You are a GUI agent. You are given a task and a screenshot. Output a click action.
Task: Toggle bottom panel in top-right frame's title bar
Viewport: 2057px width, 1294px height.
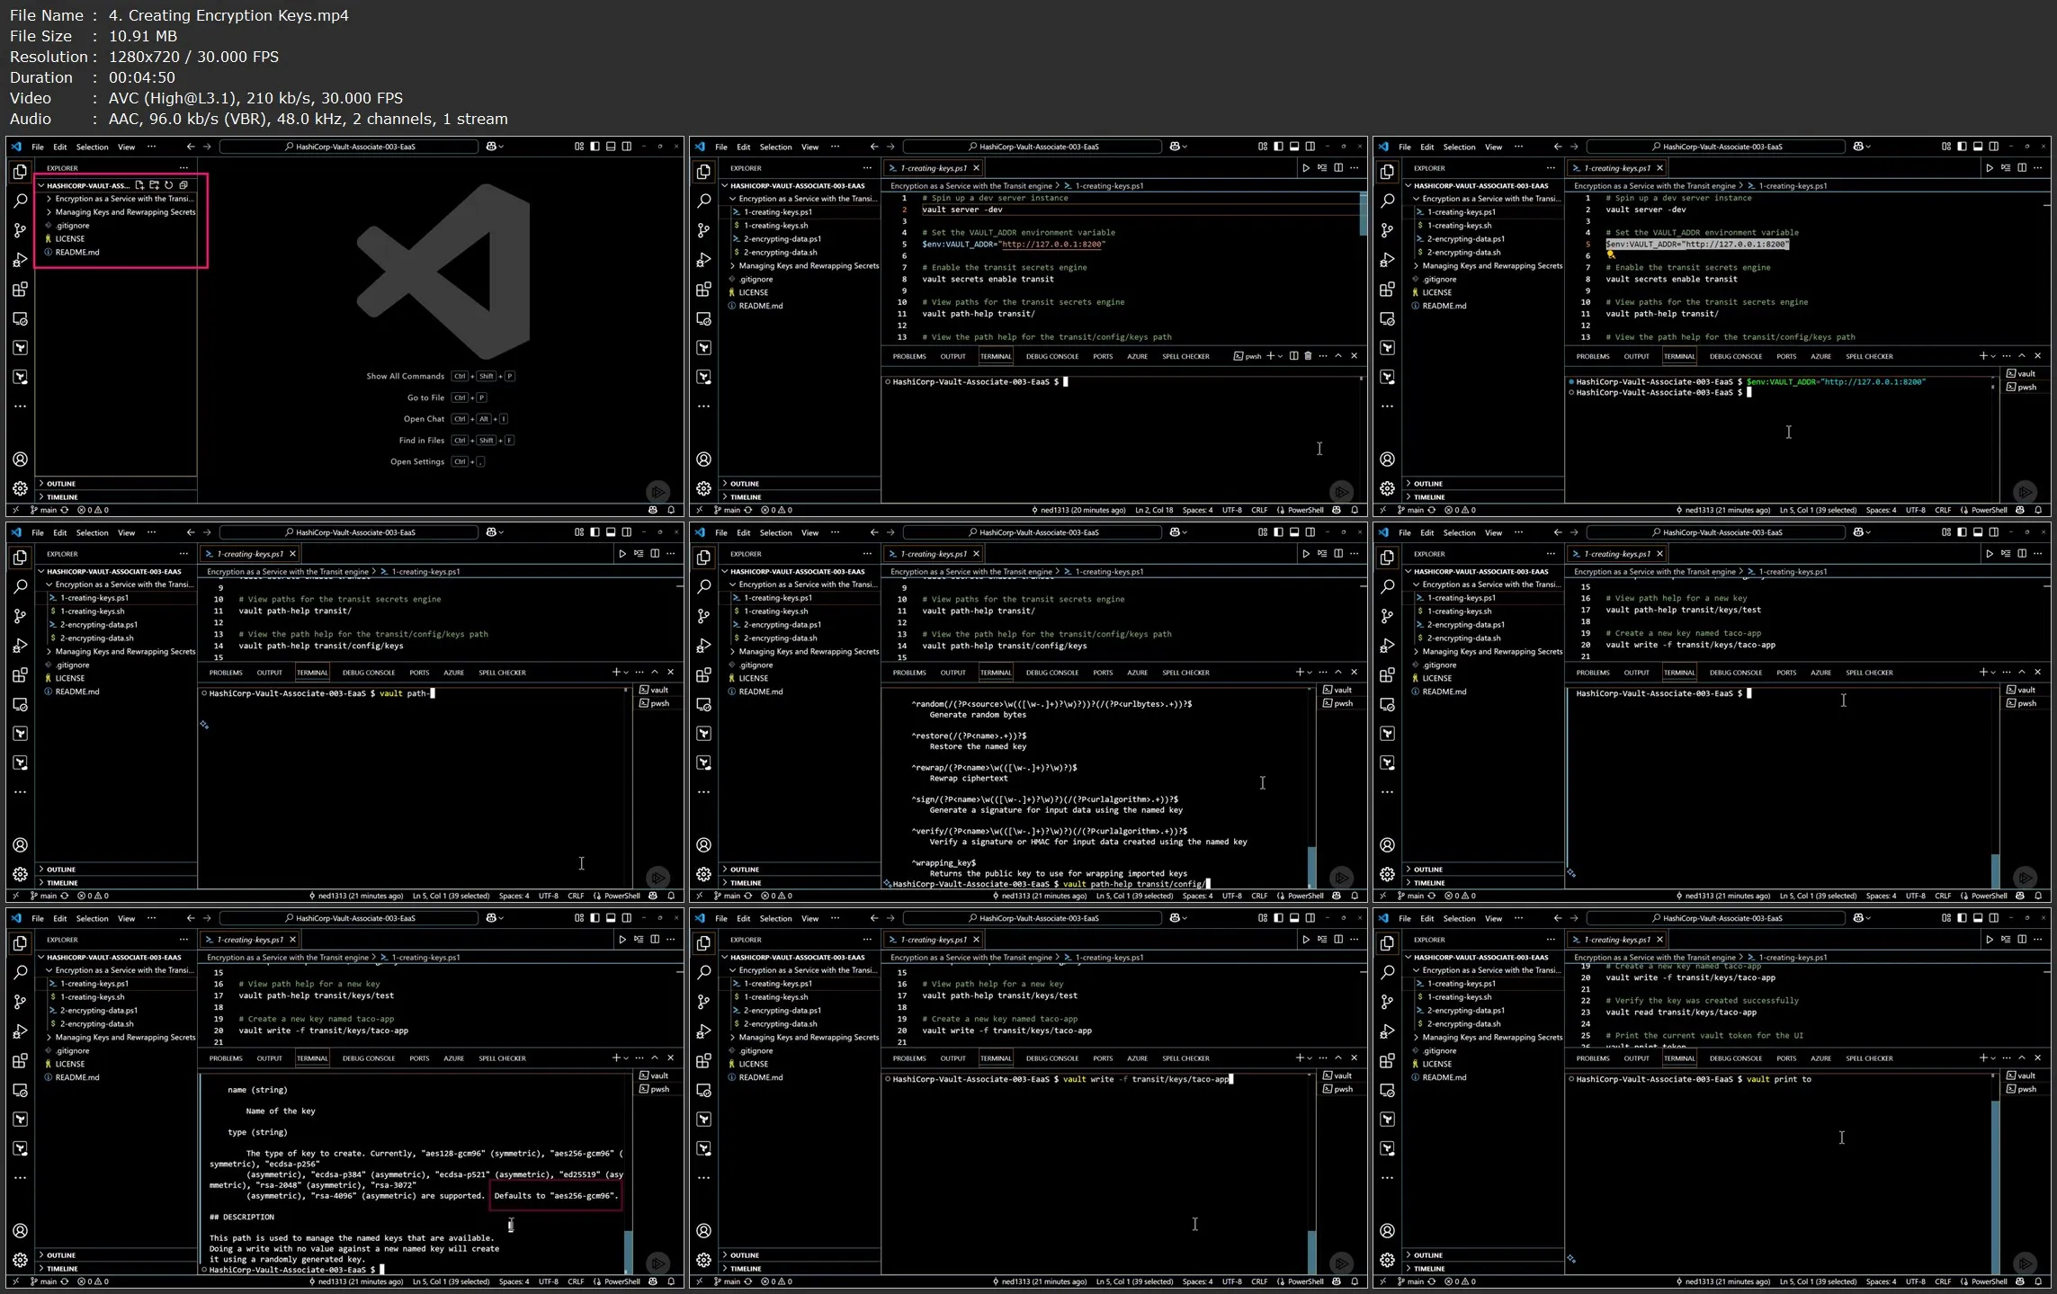click(x=1978, y=147)
